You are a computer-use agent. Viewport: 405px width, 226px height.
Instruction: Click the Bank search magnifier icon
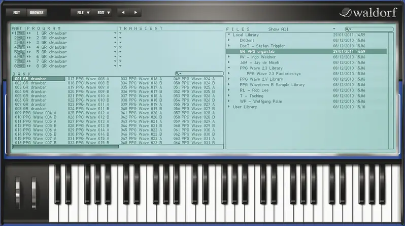pyautogui.click(x=179, y=74)
